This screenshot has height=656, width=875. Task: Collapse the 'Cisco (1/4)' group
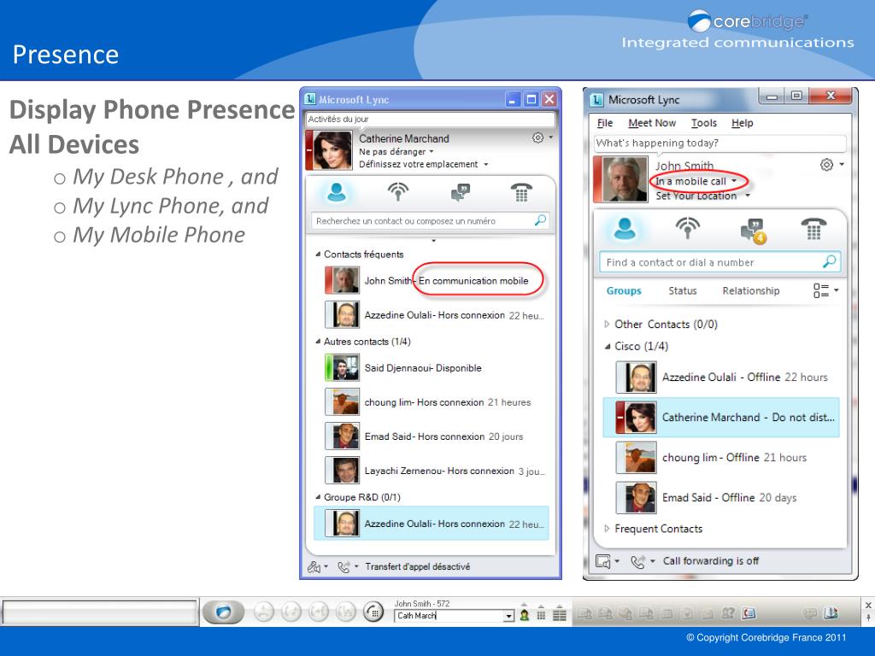click(608, 347)
